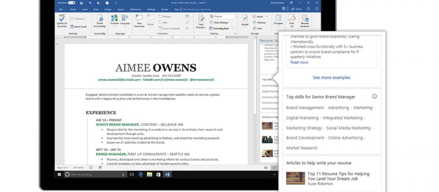The image size is (439, 192).
Task: Open the Reject dropdown arrow
Action: 267,16
